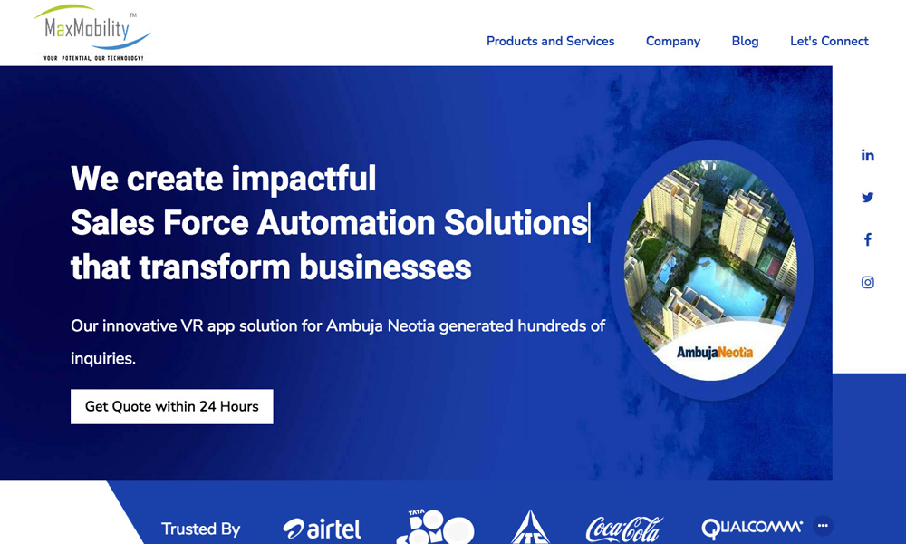Click the MaxMobility logo

92,33
